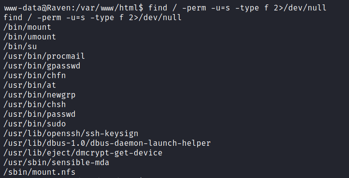349x178 pixels.
Task: Click the /bin/su path text
Action: pyautogui.click(x=20, y=46)
